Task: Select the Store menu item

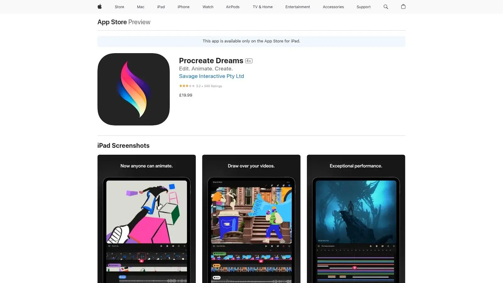Action: pyautogui.click(x=119, y=7)
